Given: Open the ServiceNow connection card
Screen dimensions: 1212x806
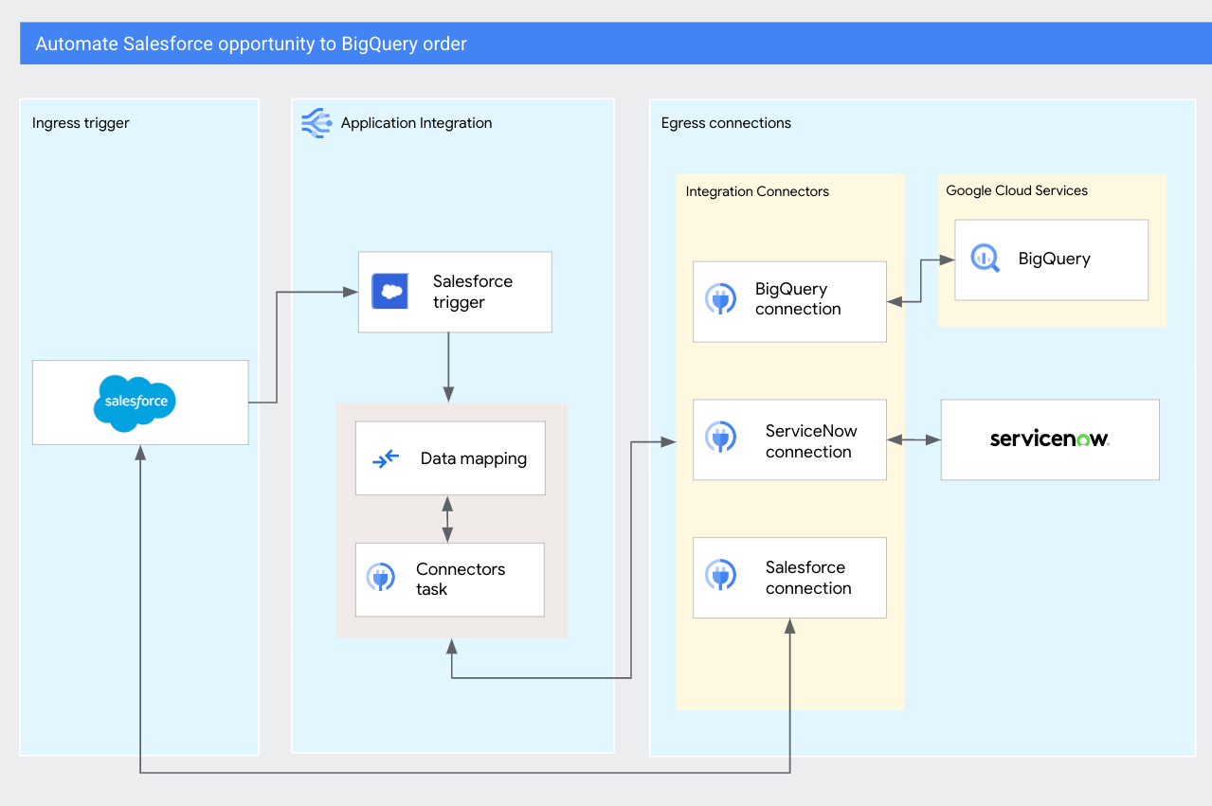Looking at the screenshot, I should click(x=789, y=439).
